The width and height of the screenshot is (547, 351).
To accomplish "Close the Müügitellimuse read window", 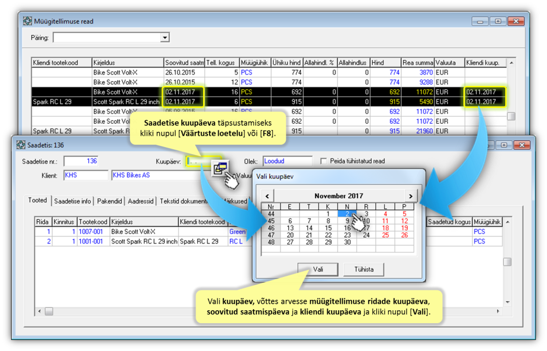I will pyautogui.click(x=516, y=21).
